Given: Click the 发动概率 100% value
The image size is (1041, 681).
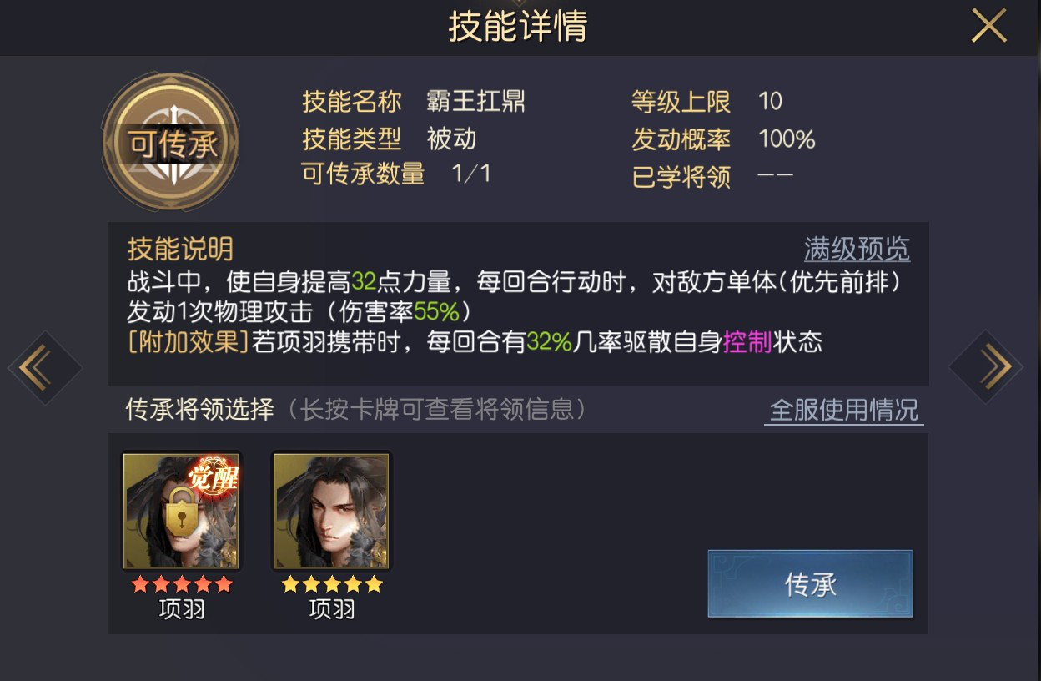Looking at the screenshot, I should 787,139.
